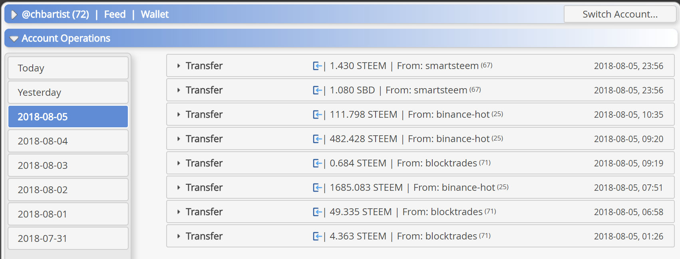Screen dimensions: 680x259
Task: Open the Feed tab
Action: pyautogui.click(x=115, y=14)
